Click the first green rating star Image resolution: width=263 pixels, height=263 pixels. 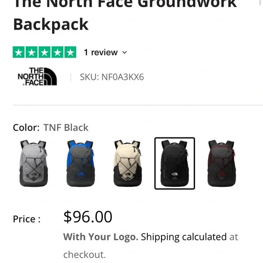pos(19,52)
